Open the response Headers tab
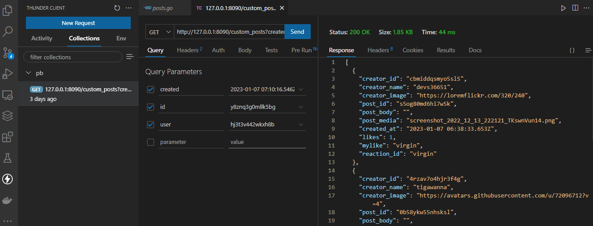Viewport: 593px width, 226px height. pos(380,50)
